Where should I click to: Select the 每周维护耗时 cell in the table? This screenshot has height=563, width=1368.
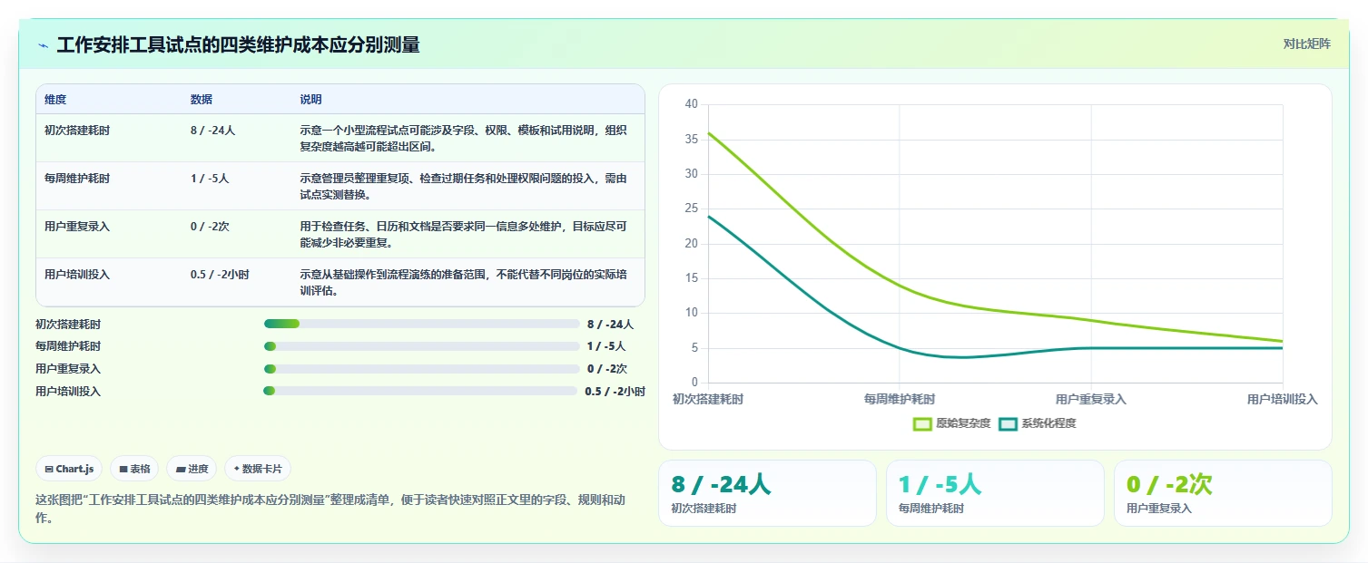pyautogui.click(x=77, y=179)
